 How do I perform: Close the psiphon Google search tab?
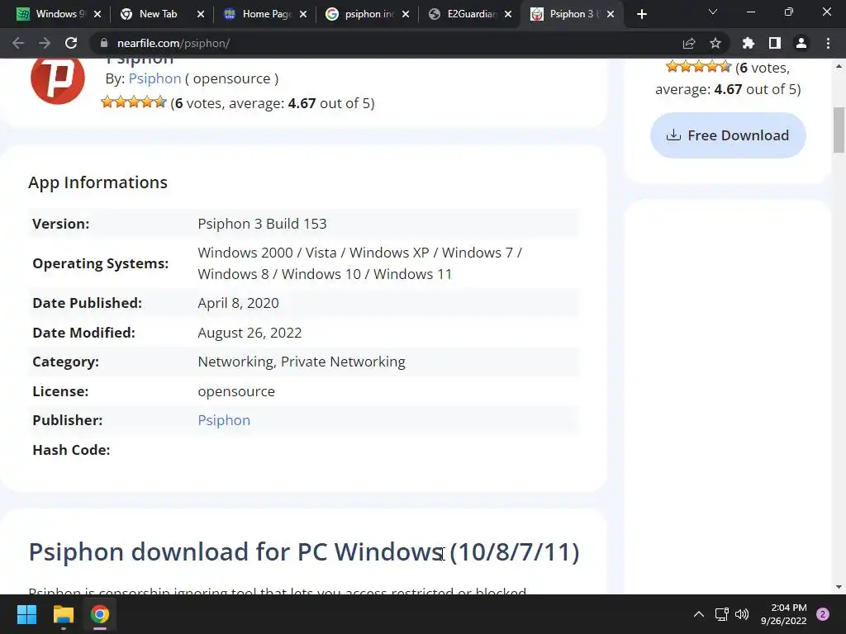[x=406, y=15]
